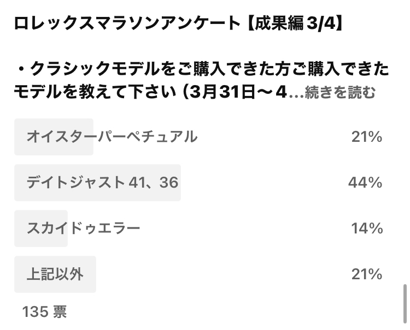Click the モデルを教えて下さい question line
Screen dimensions: 410x330
(x=95, y=92)
